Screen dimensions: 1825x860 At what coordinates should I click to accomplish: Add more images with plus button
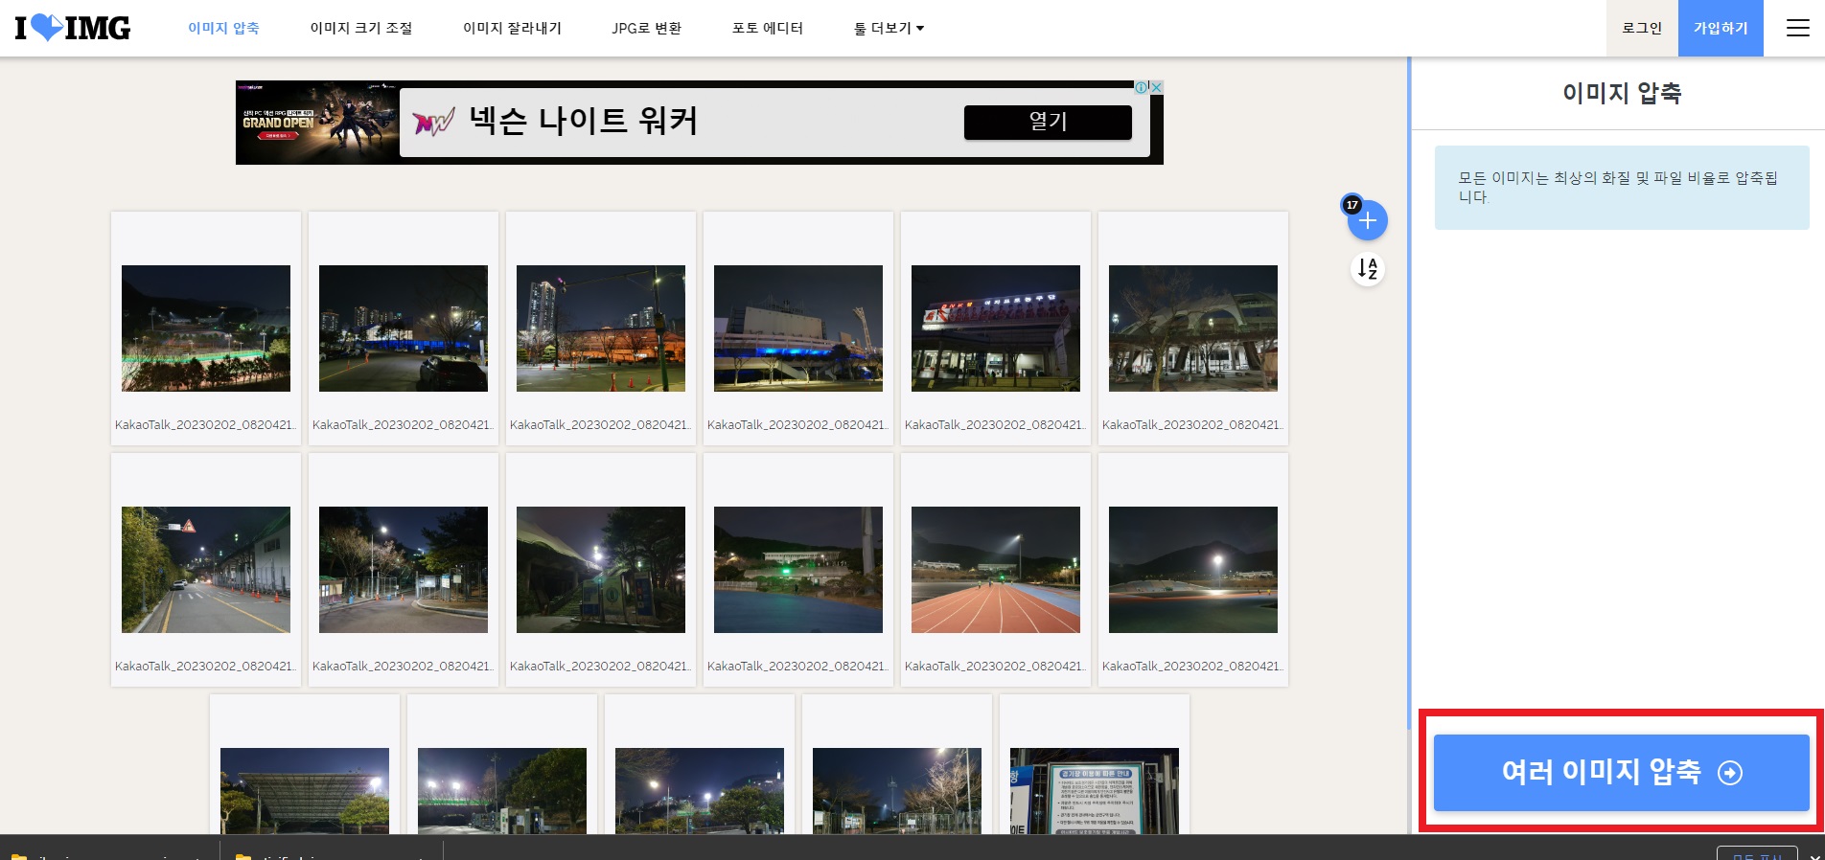point(1368,220)
